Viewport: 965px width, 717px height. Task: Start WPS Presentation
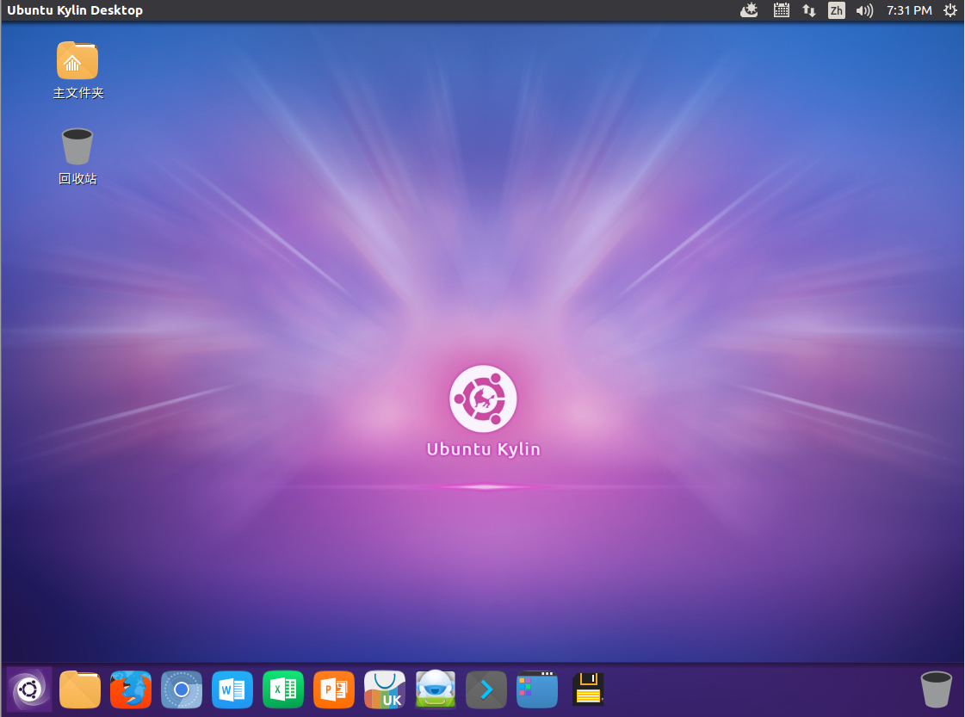(x=333, y=689)
